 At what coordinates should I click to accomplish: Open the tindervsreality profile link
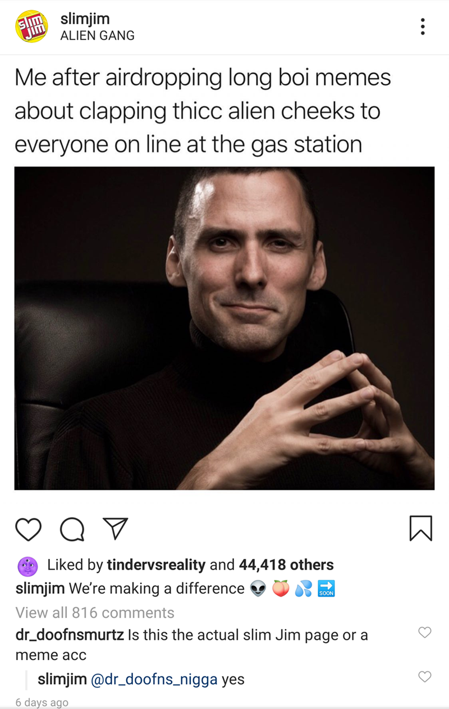pyautogui.click(x=156, y=565)
